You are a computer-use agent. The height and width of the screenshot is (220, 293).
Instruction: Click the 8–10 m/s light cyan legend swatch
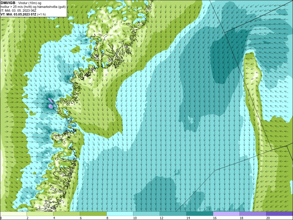point(120,214)
